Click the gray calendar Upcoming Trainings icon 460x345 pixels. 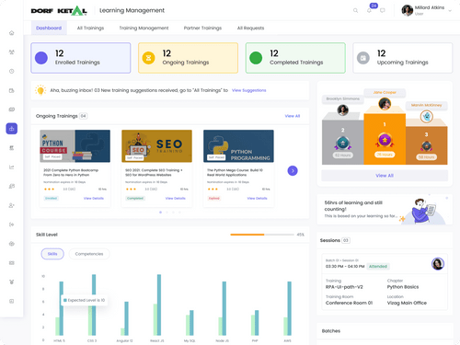point(363,58)
